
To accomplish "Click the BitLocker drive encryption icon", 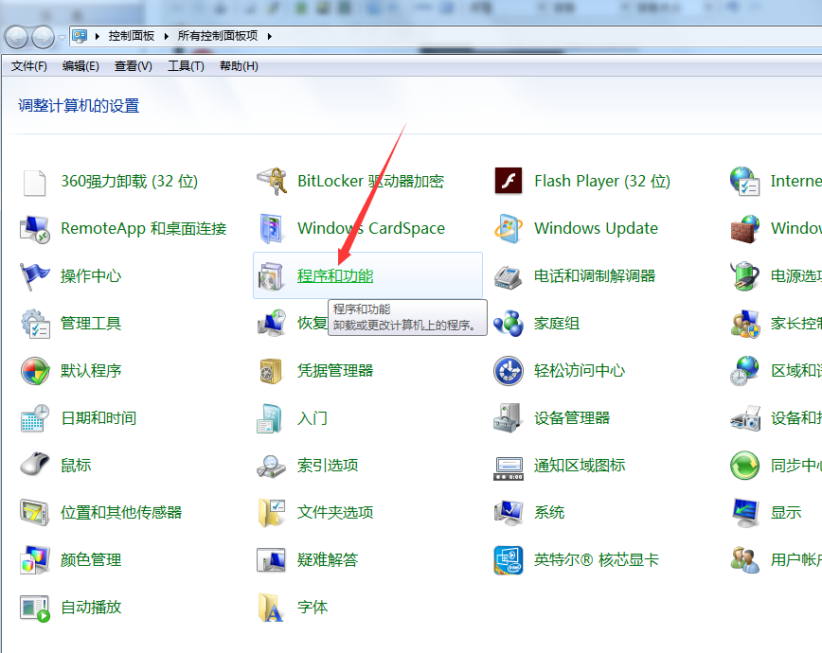I will (272, 182).
